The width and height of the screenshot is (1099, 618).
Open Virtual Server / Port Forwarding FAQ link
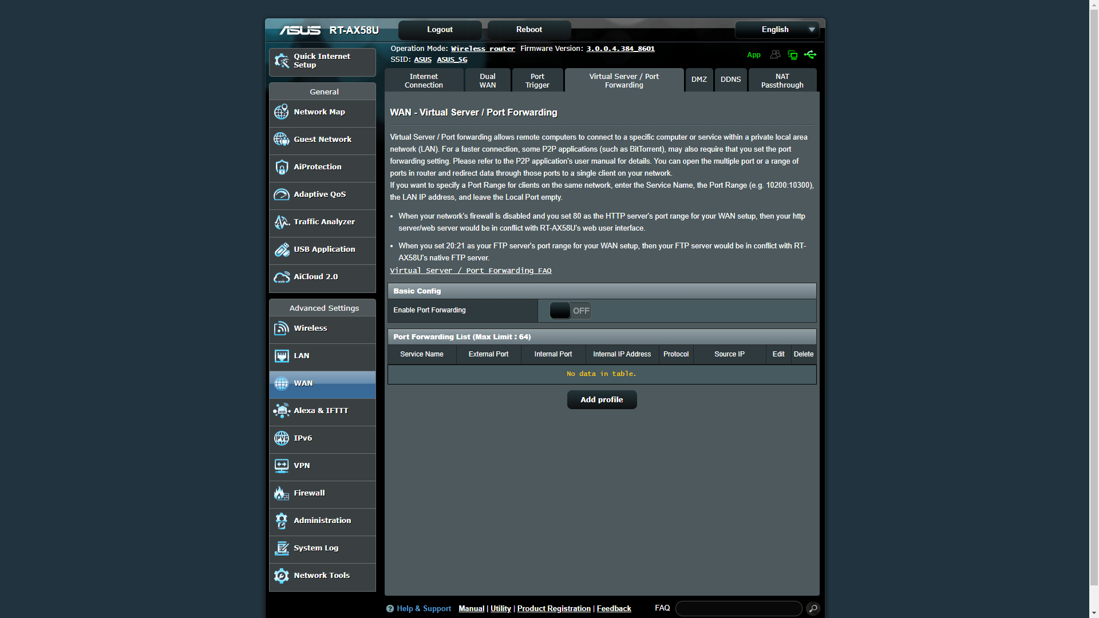click(x=471, y=271)
